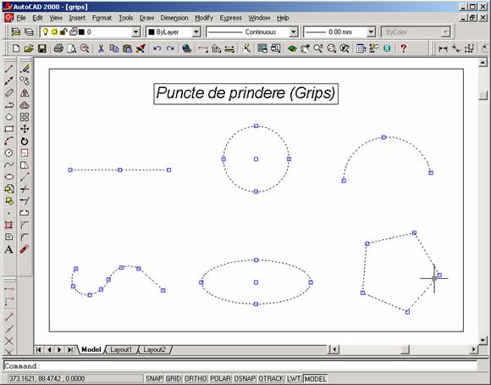Viewport: 491px width, 385px height.
Task: Click the Save floppy disk icon
Action: (x=42, y=48)
